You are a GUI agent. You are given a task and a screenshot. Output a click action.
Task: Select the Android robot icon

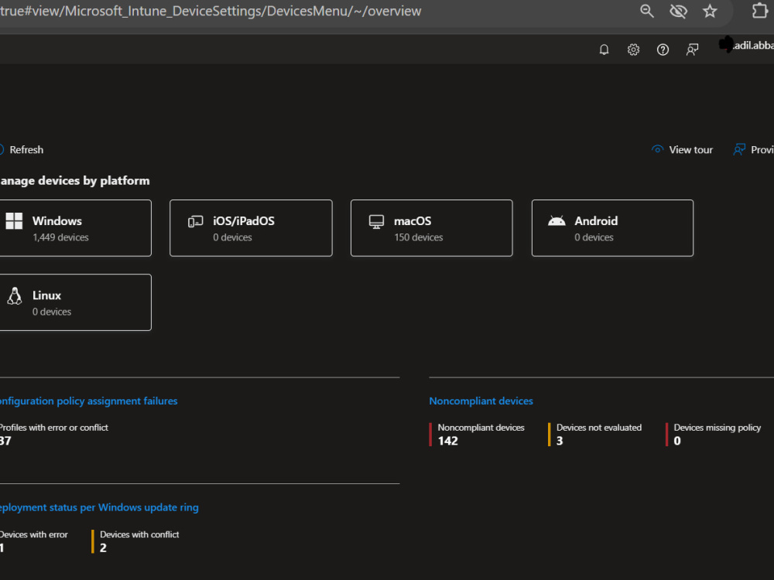[x=557, y=220]
